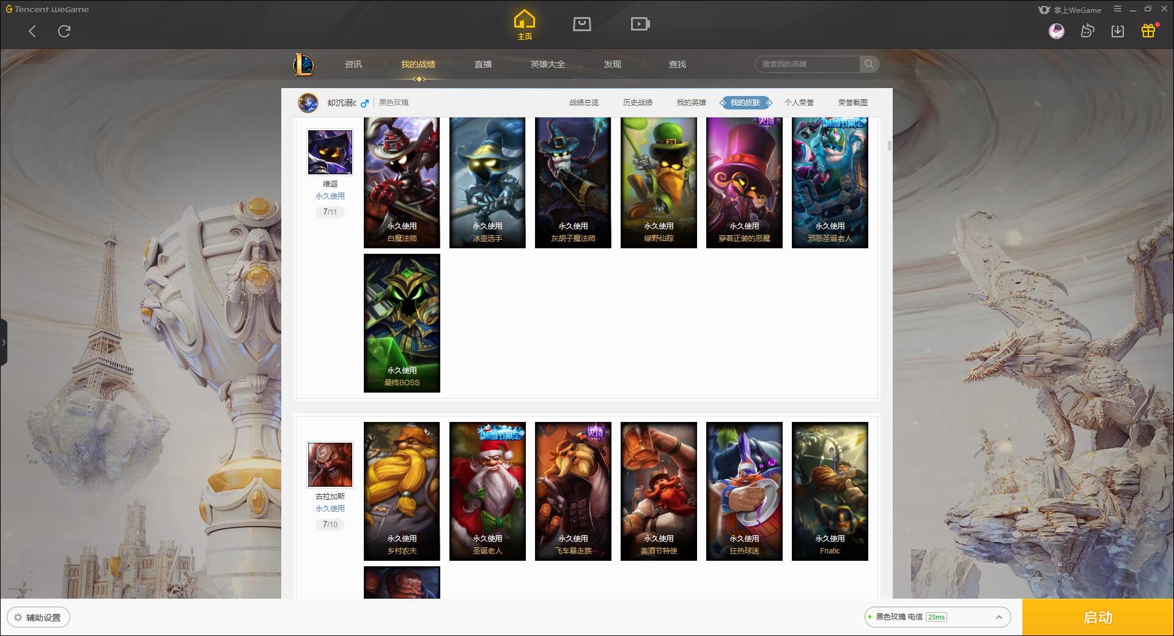Switch to 英雄大全 tab
The width and height of the screenshot is (1174, 636).
coord(548,64)
